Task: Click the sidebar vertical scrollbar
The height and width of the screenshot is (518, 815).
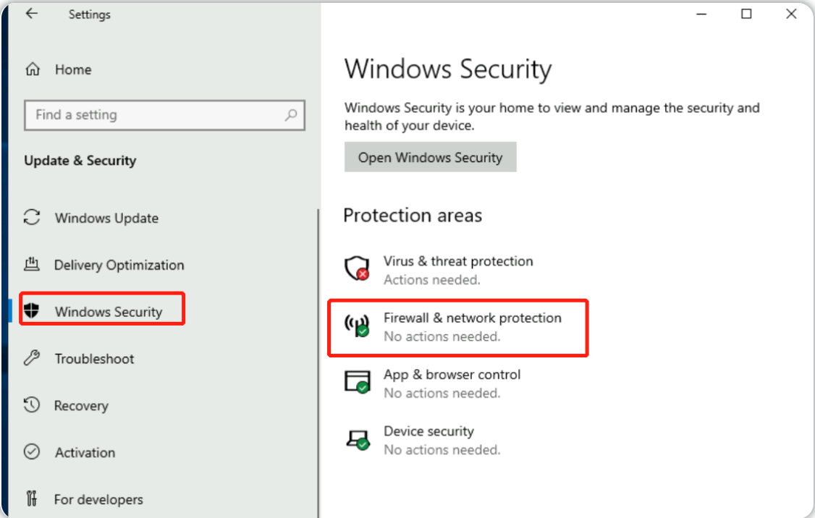Action: coord(318,362)
